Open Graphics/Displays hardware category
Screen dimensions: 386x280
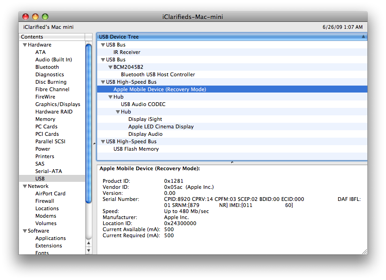point(58,104)
